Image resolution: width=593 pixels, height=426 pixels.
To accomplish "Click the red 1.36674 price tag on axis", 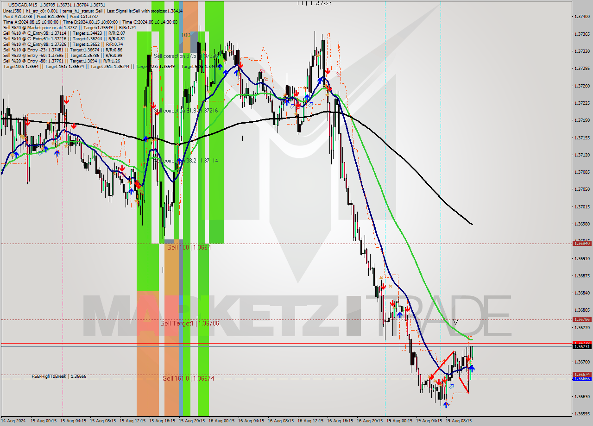I will (581, 374).
